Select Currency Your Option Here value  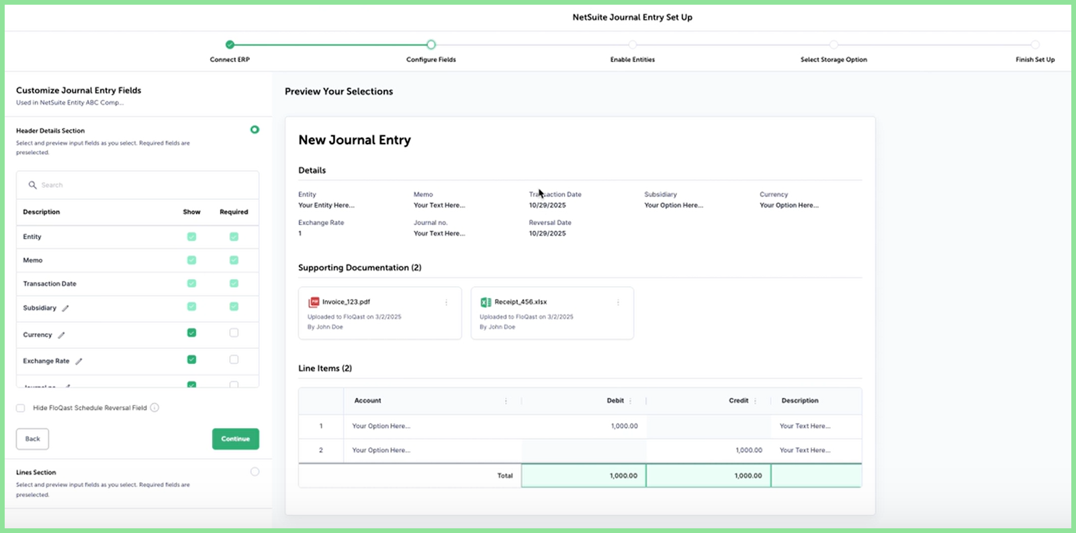click(x=789, y=205)
